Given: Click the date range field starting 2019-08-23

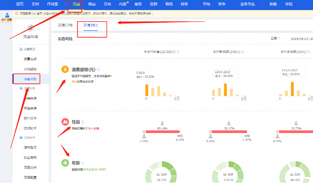Looking at the screenshot, I should pyautogui.click(x=301, y=39).
